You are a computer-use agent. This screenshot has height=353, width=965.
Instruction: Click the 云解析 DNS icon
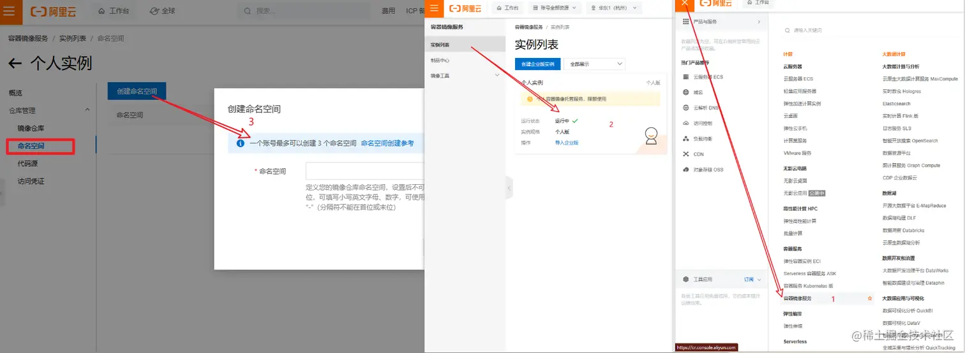click(x=685, y=108)
